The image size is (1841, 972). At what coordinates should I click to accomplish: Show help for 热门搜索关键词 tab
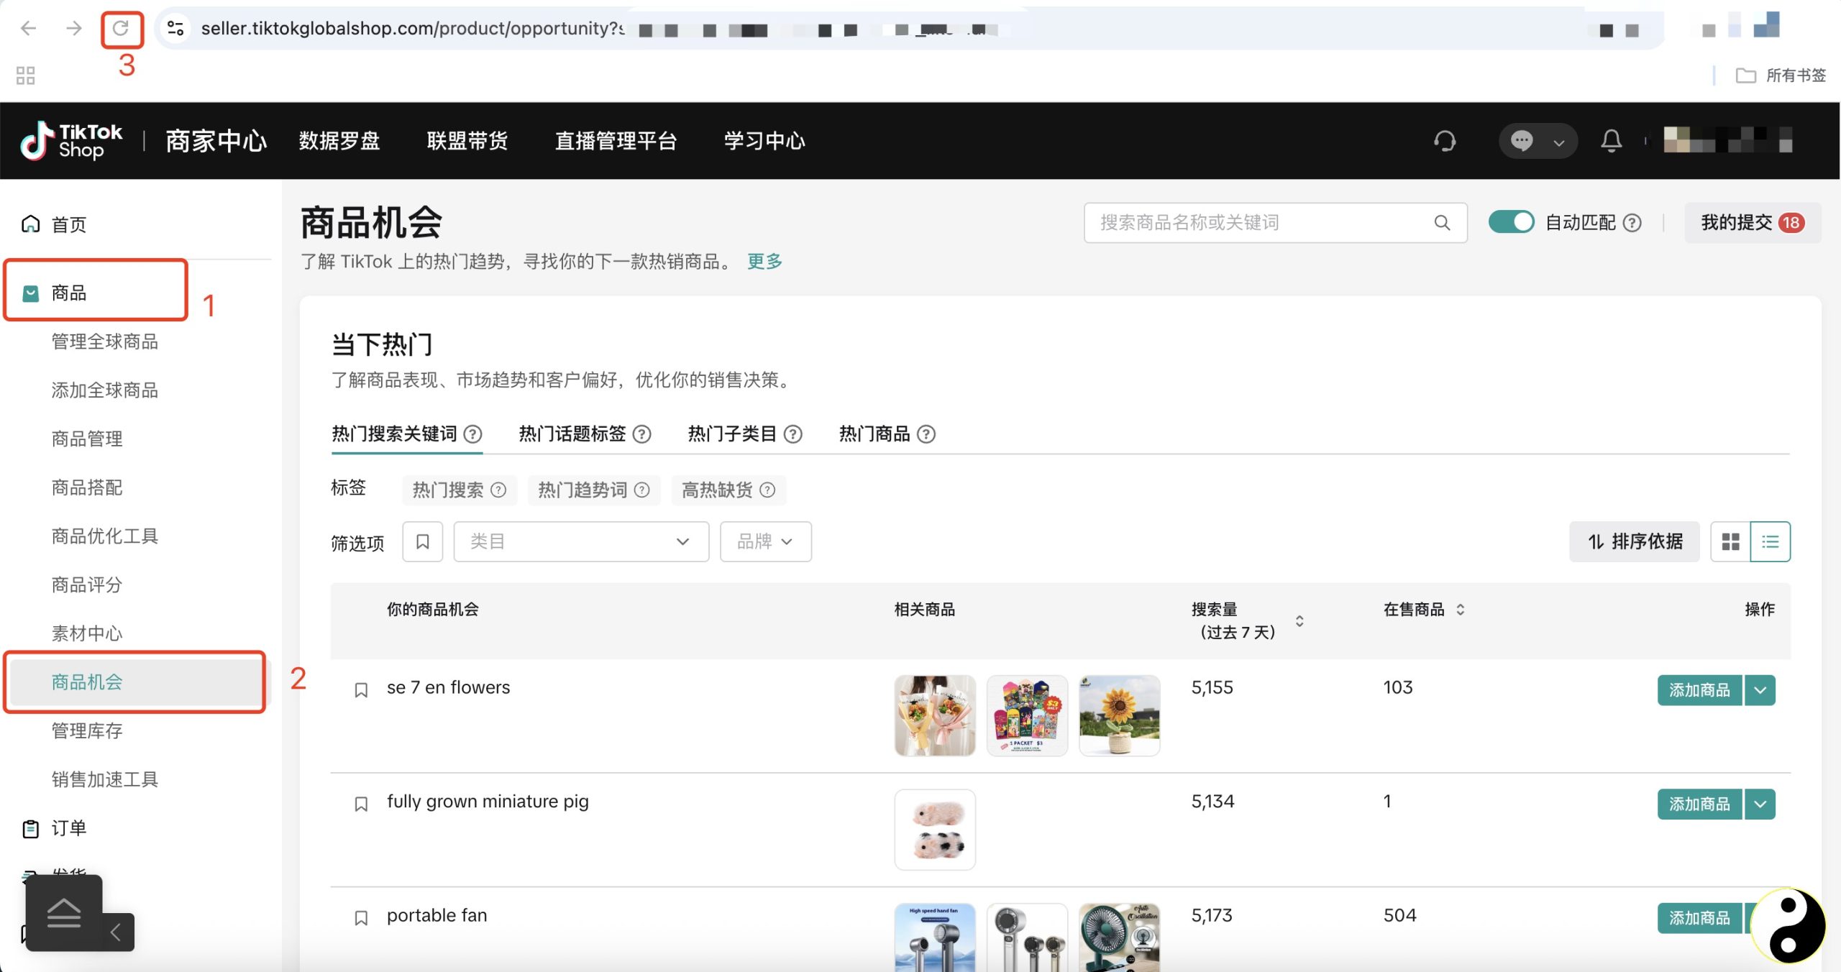point(472,434)
